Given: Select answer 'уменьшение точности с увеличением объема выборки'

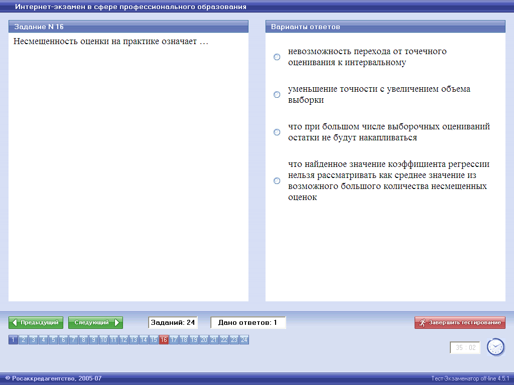Looking at the screenshot, I should [x=277, y=95].
